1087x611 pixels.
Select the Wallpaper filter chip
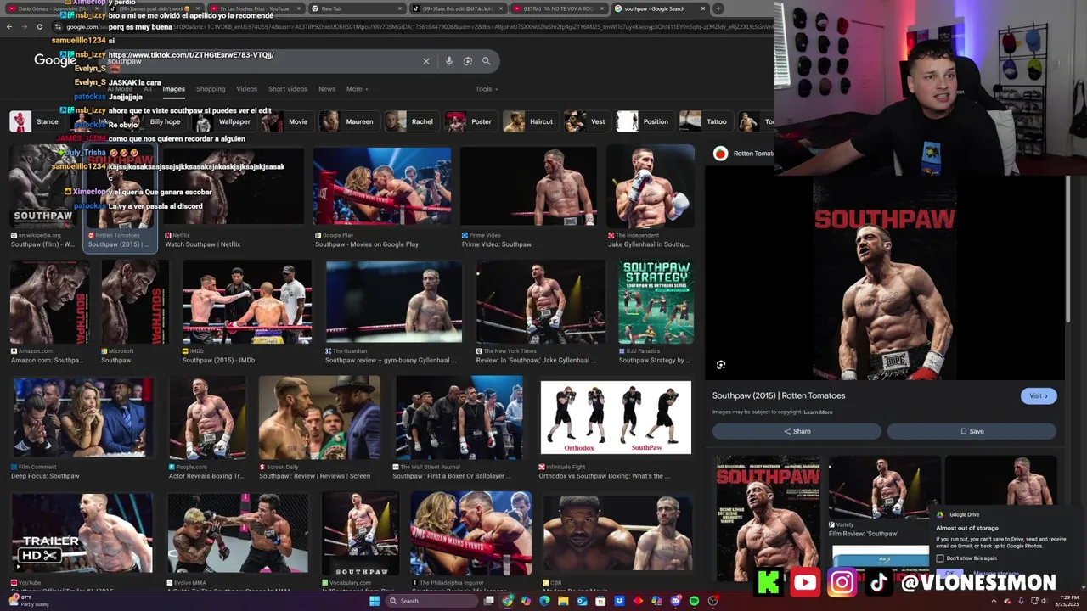click(x=226, y=121)
